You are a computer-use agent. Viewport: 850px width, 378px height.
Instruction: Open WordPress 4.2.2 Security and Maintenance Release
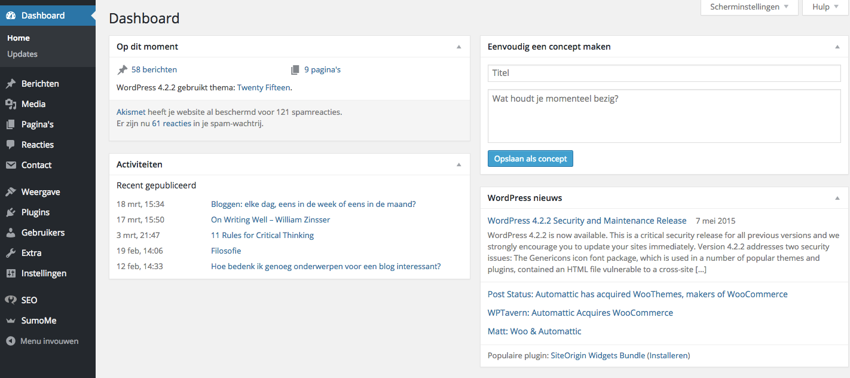pos(587,221)
